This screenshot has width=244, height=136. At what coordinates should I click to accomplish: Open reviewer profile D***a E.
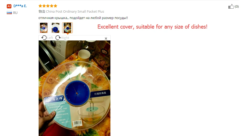(x=20, y=6)
